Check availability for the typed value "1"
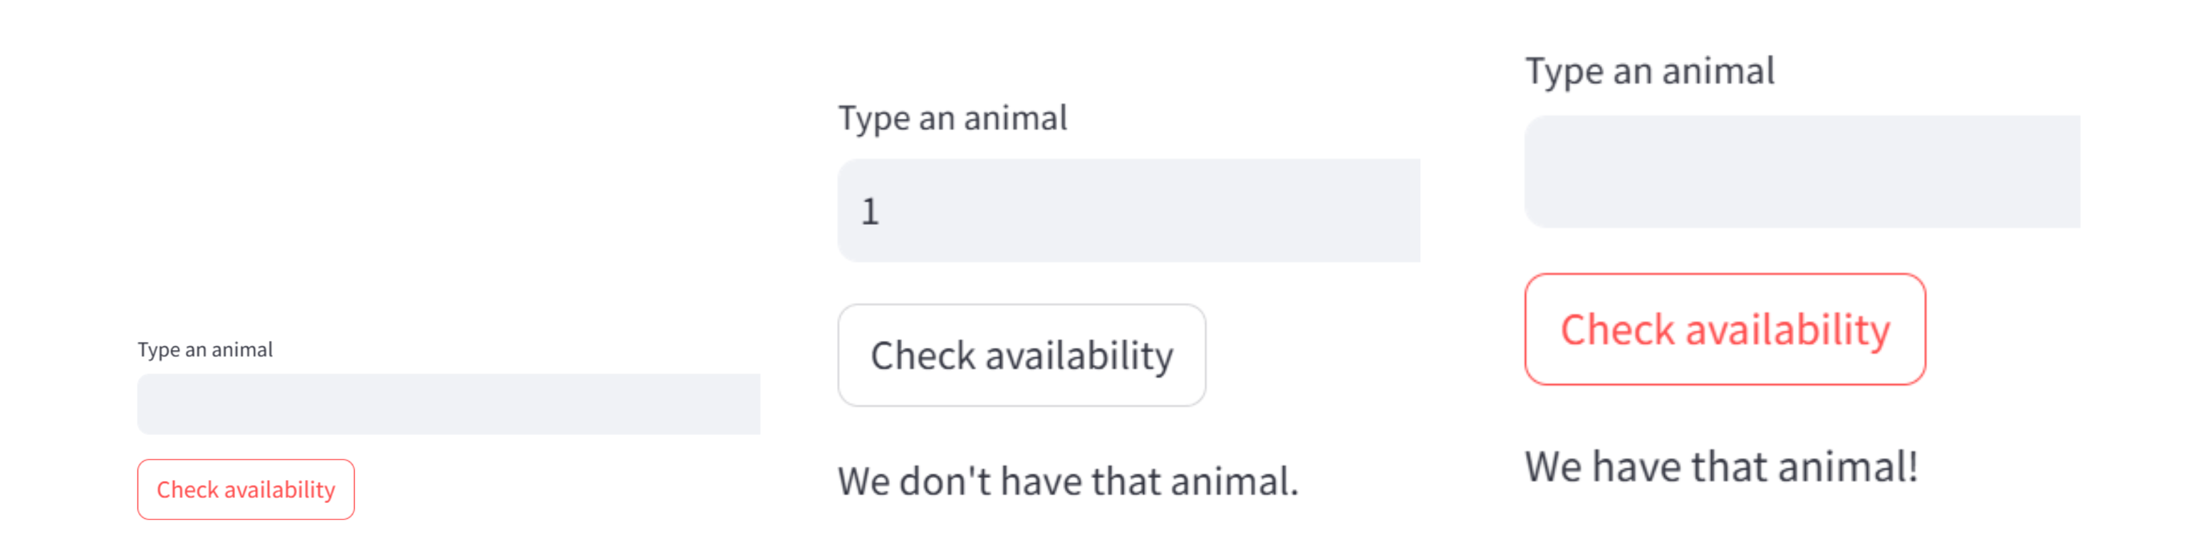The width and height of the screenshot is (2187, 555). click(1022, 356)
